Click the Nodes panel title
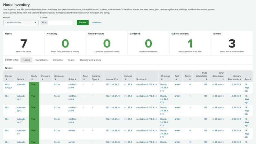This screenshot has width=256, height=144. [x=9, y=68]
